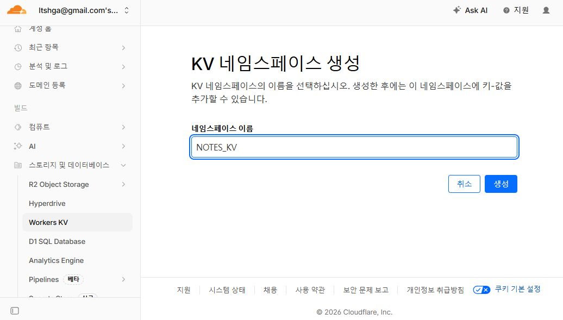The height and width of the screenshot is (320, 563).
Task: Collapse the 스토리지 및 데이터베이스 section
Action: pyautogui.click(x=123, y=165)
